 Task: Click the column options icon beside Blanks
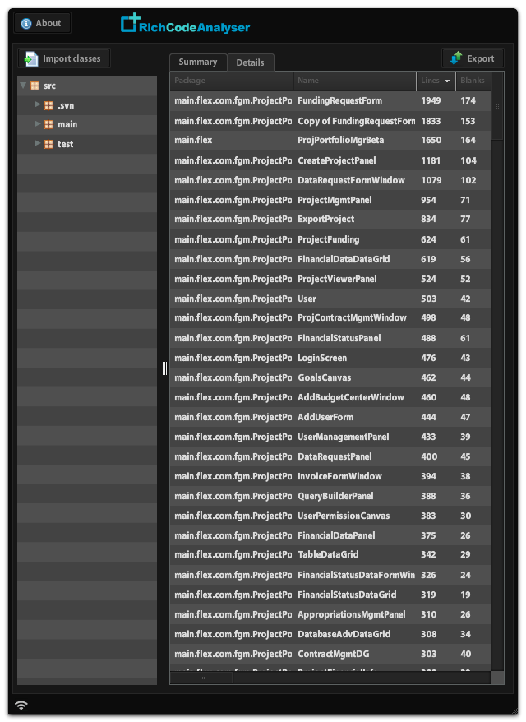(497, 81)
